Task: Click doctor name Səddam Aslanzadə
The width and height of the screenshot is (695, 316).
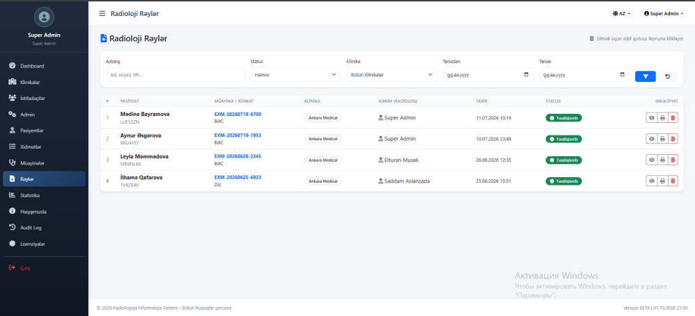Action: coord(407,181)
